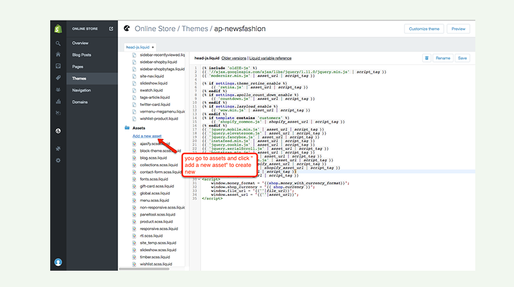This screenshot has width=514, height=287.
Task: Open collections.scss.liquid asset
Action: click(158, 165)
